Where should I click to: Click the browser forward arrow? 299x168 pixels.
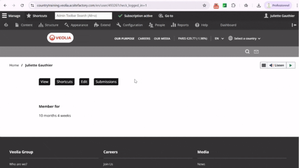(13, 5)
